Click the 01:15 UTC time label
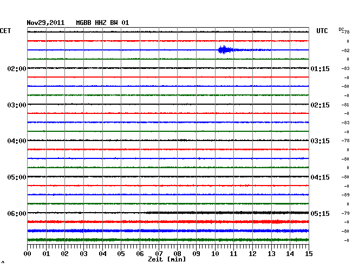This screenshot has height=268, width=352. click(x=320, y=68)
